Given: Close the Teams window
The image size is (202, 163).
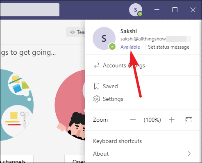Looking at the screenshot, I should point(193,10).
